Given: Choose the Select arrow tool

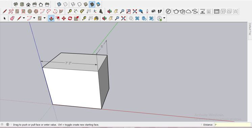Looking at the screenshot, I should pyautogui.click(x=4, y=19).
